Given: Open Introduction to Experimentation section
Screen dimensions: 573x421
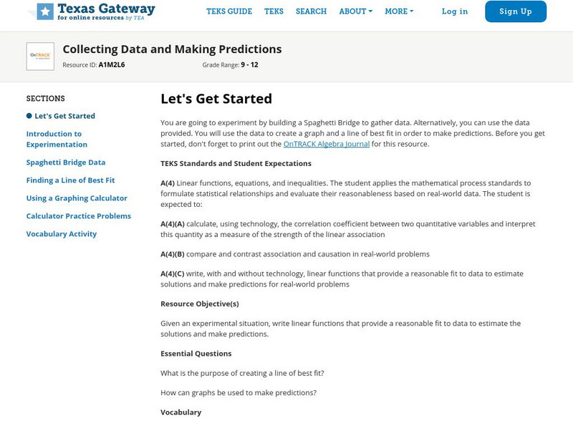Looking at the screenshot, I should (x=57, y=139).
